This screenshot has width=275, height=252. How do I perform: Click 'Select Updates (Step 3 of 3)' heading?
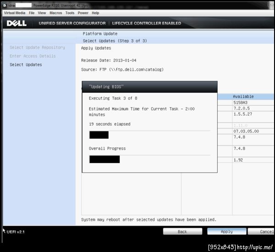coord(115,41)
